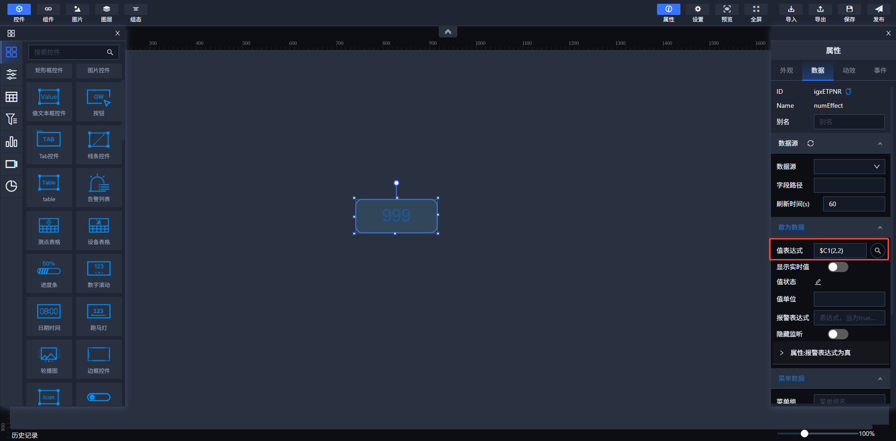Image resolution: width=896 pixels, height=441 pixels.
Task: Collapse the menu data (菜单数据) section
Action: click(880, 378)
